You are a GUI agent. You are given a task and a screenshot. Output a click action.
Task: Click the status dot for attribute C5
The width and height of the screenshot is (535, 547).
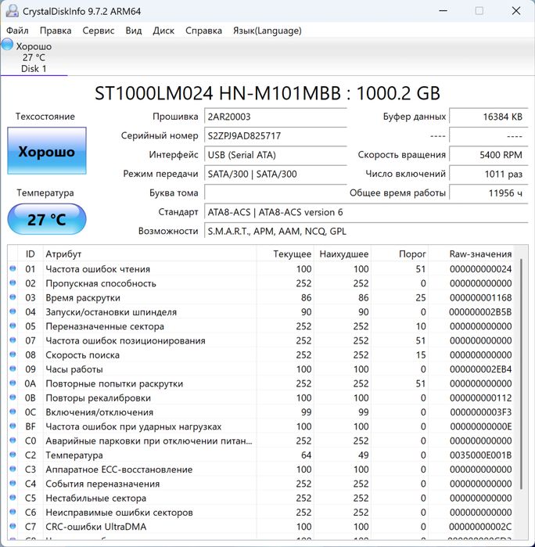click(x=13, y=498)
